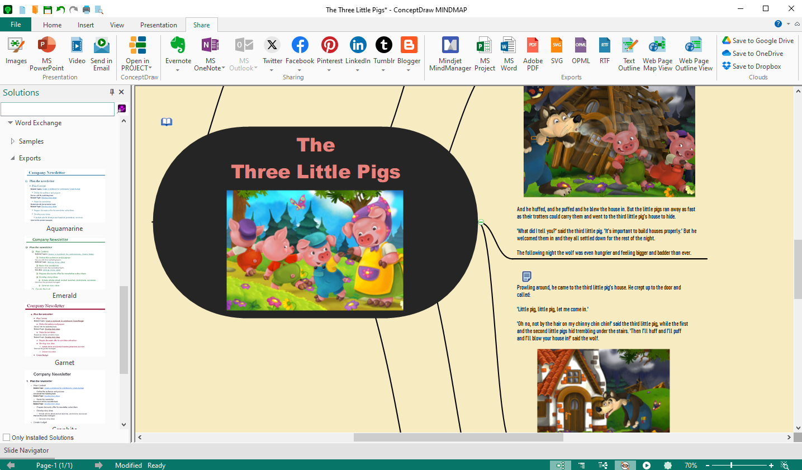The image size is (802, 470).
Task: Toggle outline view mode in status bar
Action: (581, 465)
